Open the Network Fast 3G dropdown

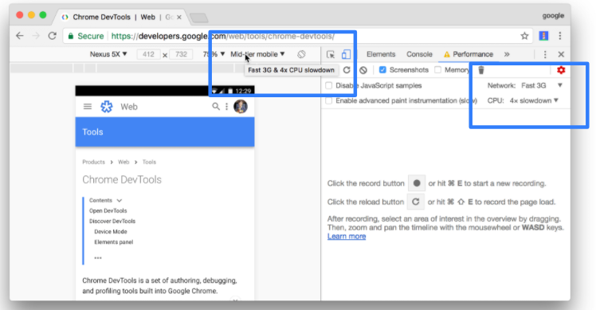(542, 85)
